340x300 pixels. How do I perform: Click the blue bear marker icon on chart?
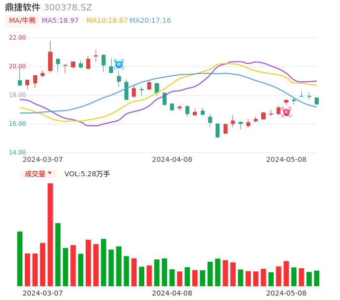(x=119, y=64)
